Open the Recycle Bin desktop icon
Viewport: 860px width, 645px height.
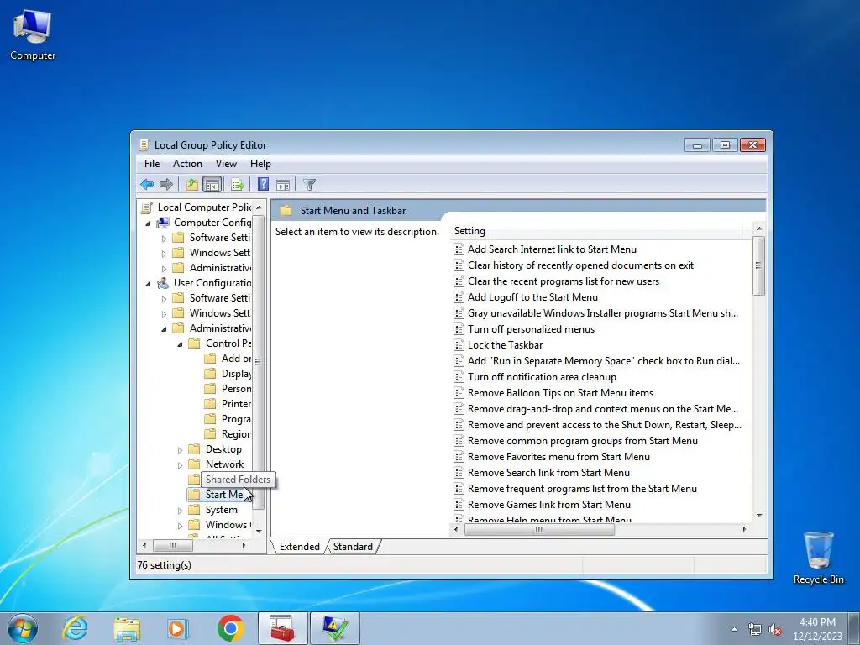click(818, 558)
